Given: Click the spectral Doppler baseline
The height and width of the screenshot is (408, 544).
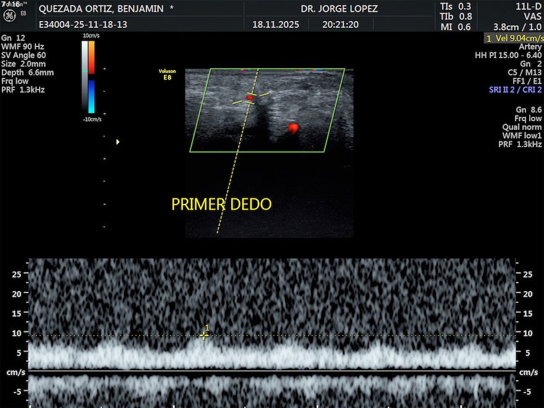Looking at the screenshot, I should [x=272, y=370].
